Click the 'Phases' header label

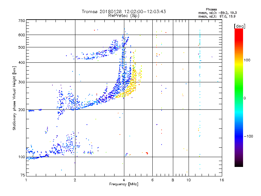point(211,9)
